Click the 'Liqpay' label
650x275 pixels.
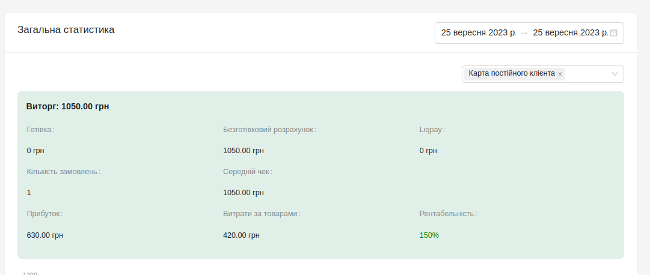[432, 130]
